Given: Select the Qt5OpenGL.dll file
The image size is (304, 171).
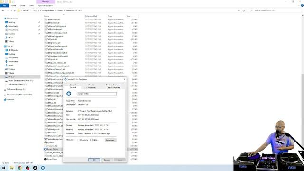Looking at the screenshot, I should pyautogui.click(x=53, y=23).
